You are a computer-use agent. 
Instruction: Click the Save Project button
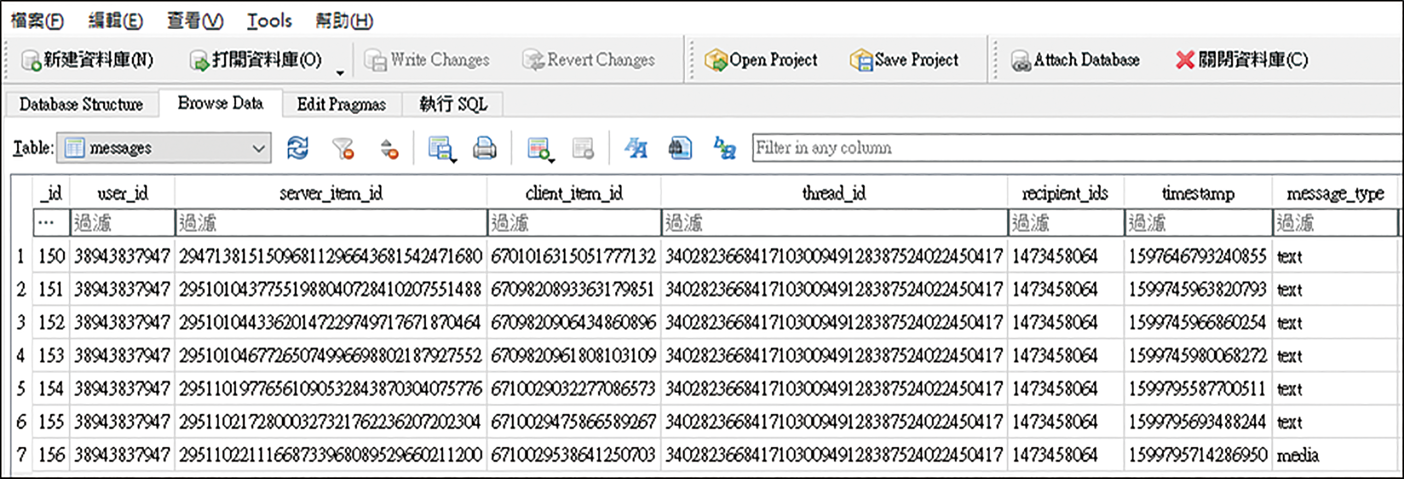coord(904,60)
